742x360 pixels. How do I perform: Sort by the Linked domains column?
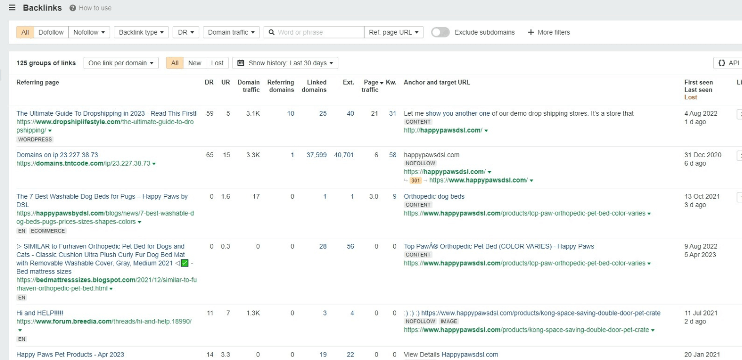coord(314,86)
